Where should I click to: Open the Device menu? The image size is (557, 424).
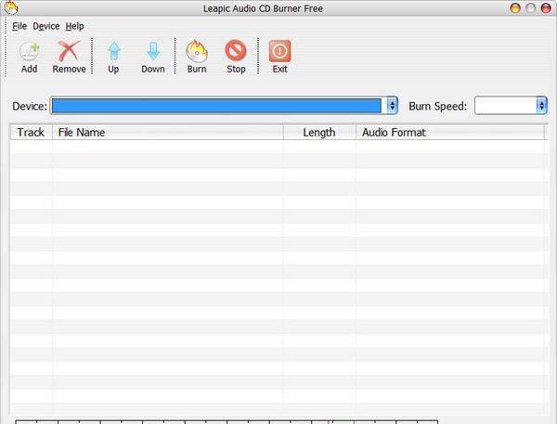[46, 26]
